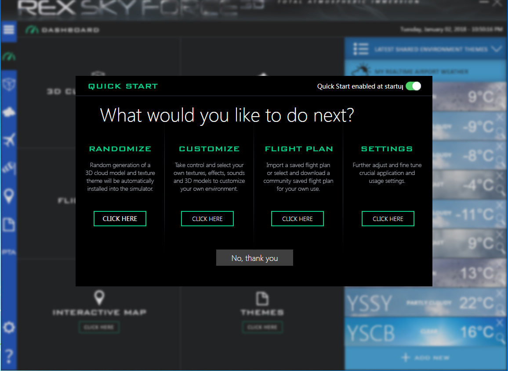The width and height of the screenshot is (508, 371).
Task: Toggle Quick Start enabled at startup
Action: (x=413, y=86)
